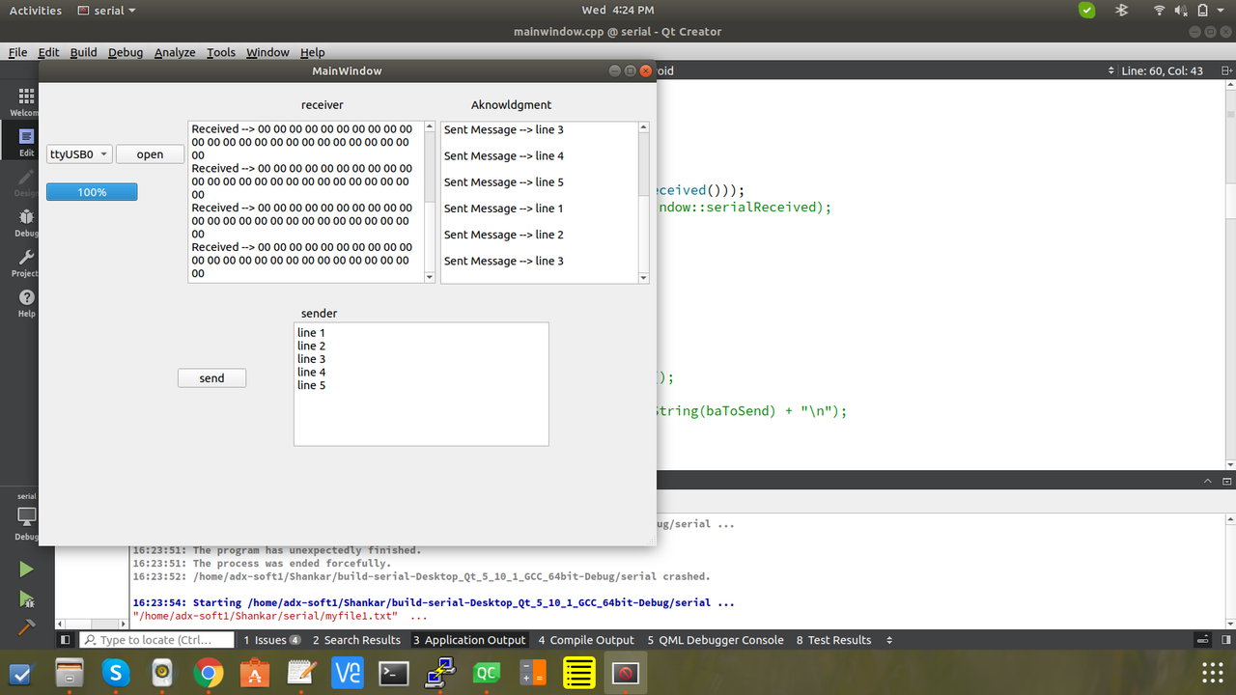This screenshot has height=695, width=1236.
Task: Open the 5 QML Debugger Console pane
Action: [716, 640]
